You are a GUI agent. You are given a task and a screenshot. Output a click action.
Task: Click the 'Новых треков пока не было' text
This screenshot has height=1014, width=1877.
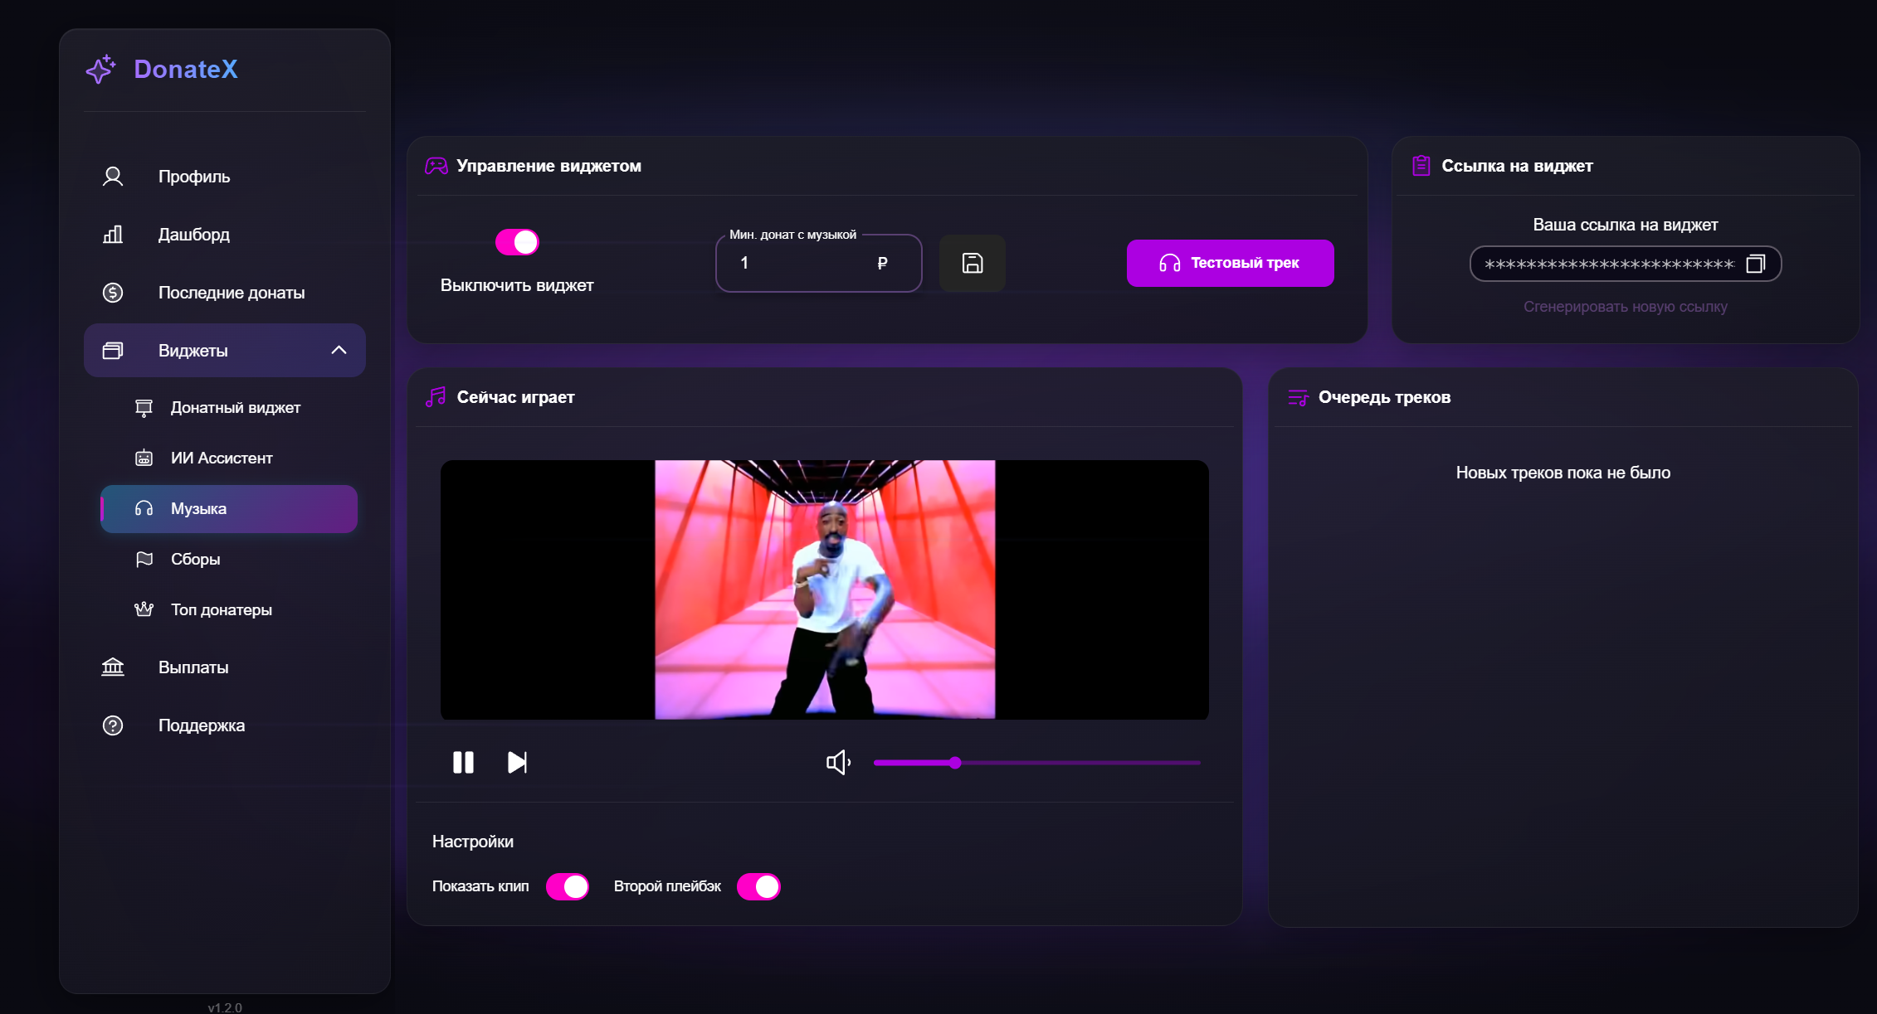(x=1563, y=473)
